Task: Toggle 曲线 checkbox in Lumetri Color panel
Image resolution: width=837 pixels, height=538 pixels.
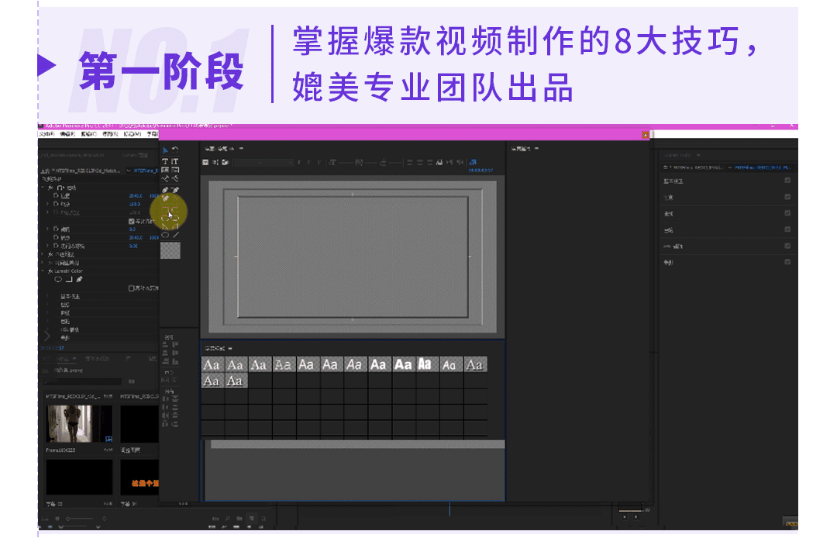Action: (787, 213)
